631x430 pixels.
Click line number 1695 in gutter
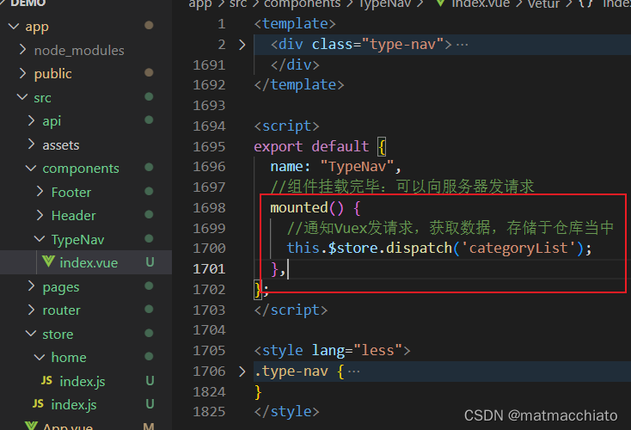(209, 146)
